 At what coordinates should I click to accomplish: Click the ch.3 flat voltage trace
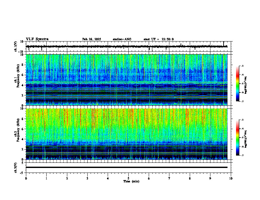[126, 167]
